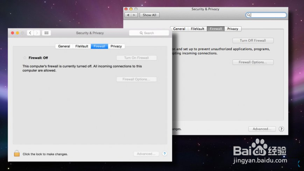
Task: Click the magnifier icon in rear window search
Action: pos(248,15)
